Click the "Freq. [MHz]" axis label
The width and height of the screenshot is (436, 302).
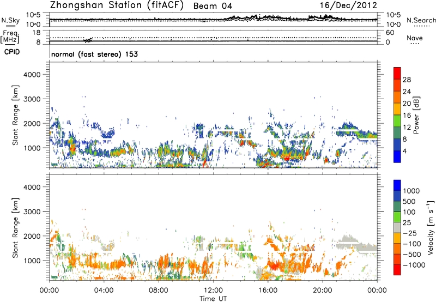tap(10, 37)
